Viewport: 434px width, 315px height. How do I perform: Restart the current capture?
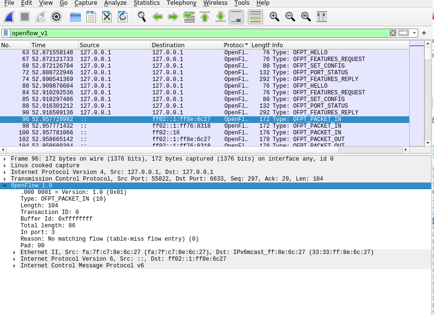pos(41,17)
